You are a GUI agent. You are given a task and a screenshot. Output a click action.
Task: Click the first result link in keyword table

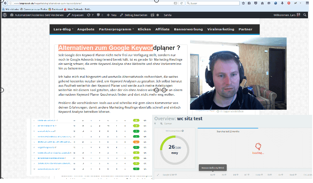47,121
